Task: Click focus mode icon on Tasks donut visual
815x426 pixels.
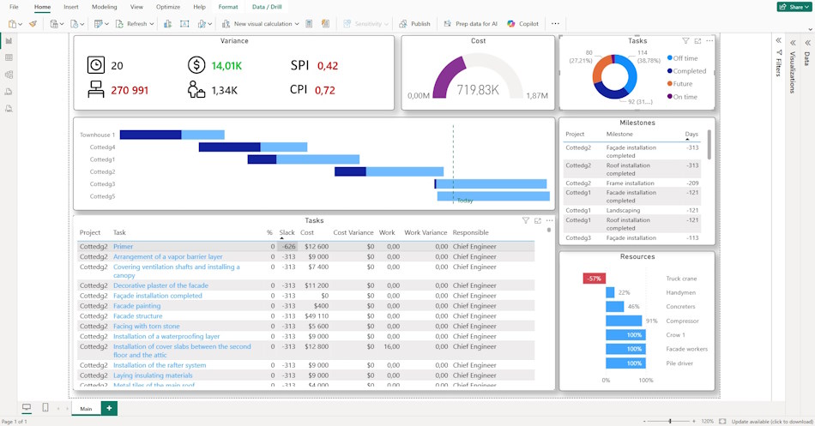Action: point(697,40)
